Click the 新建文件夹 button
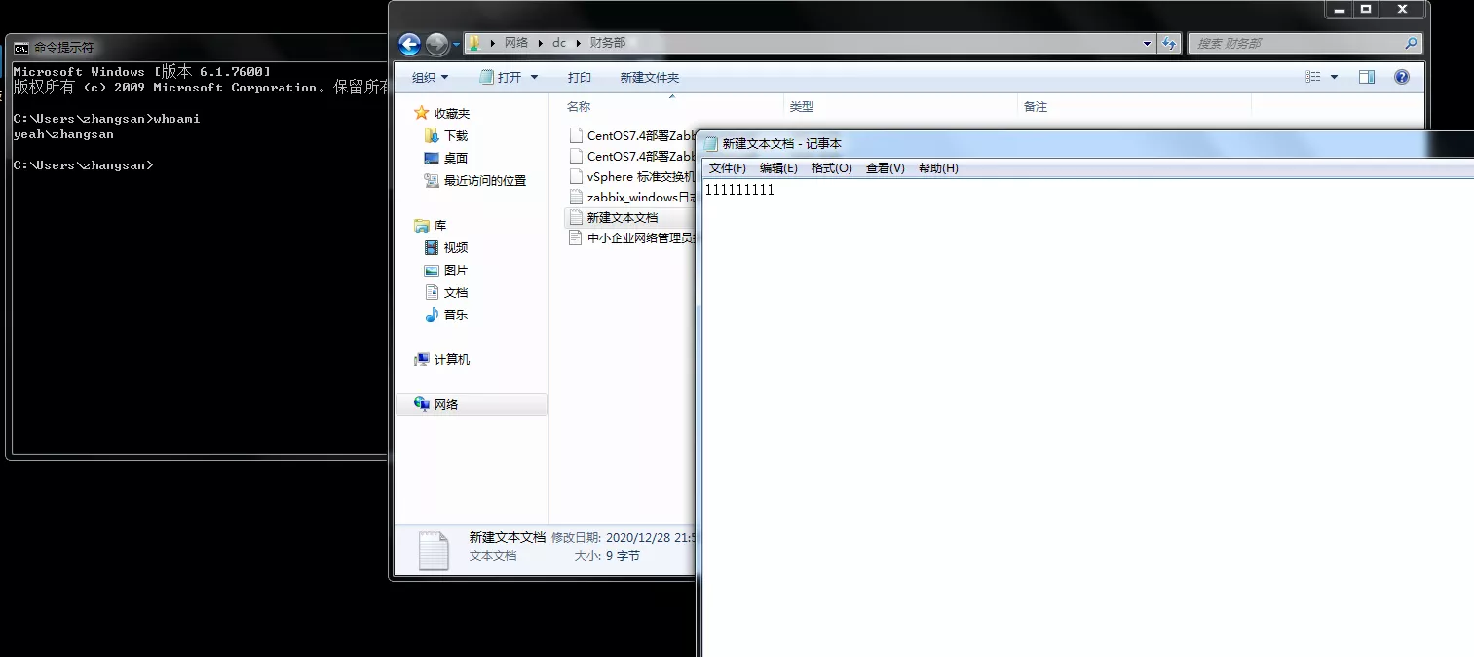1474x657 pixels. (649, 77)
